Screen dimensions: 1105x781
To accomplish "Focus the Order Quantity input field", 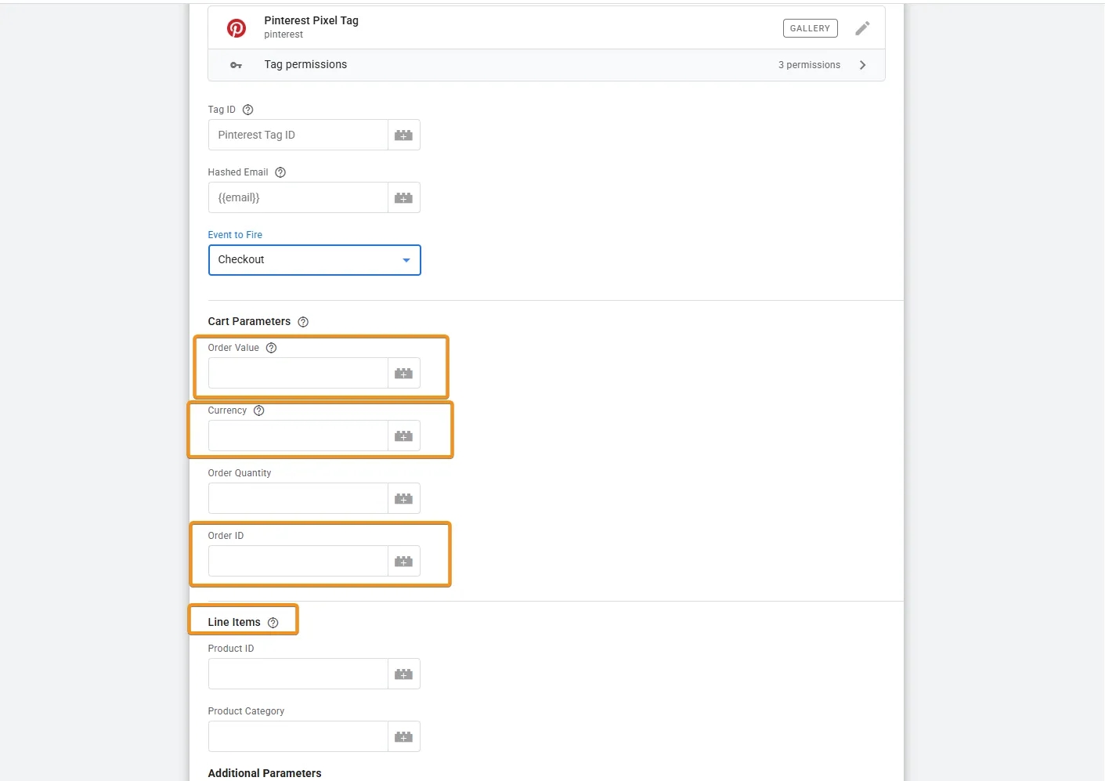I will tap(298, 498).
